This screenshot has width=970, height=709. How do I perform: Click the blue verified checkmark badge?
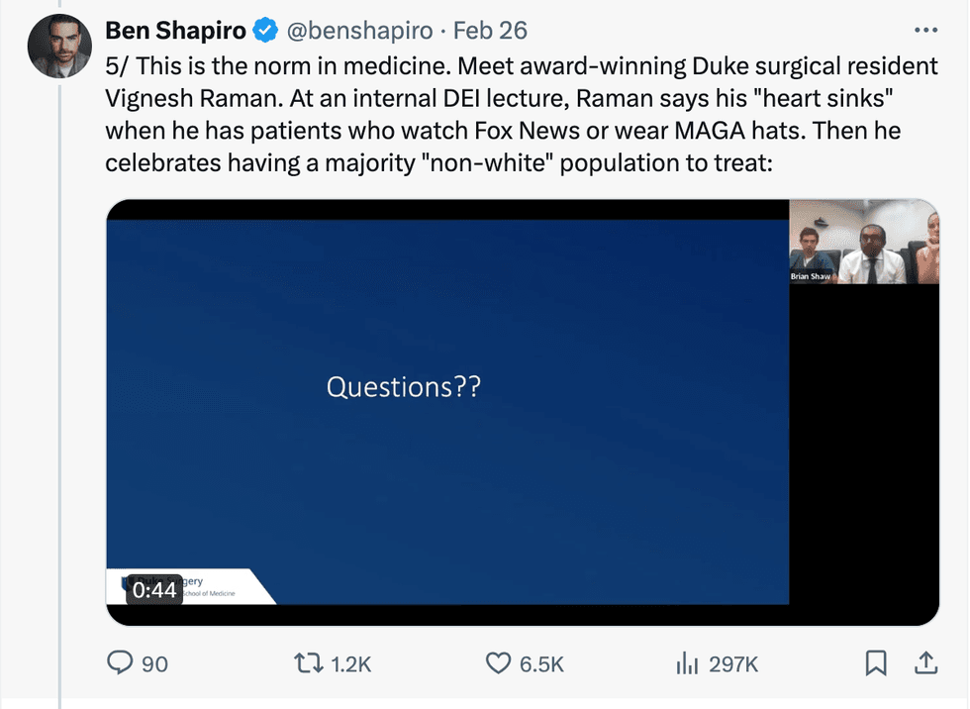pyautogui.click(x=264, y=31)
